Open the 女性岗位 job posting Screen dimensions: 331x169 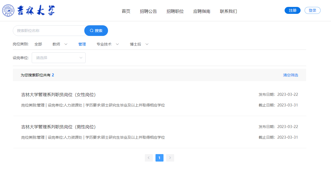[58, 95]
